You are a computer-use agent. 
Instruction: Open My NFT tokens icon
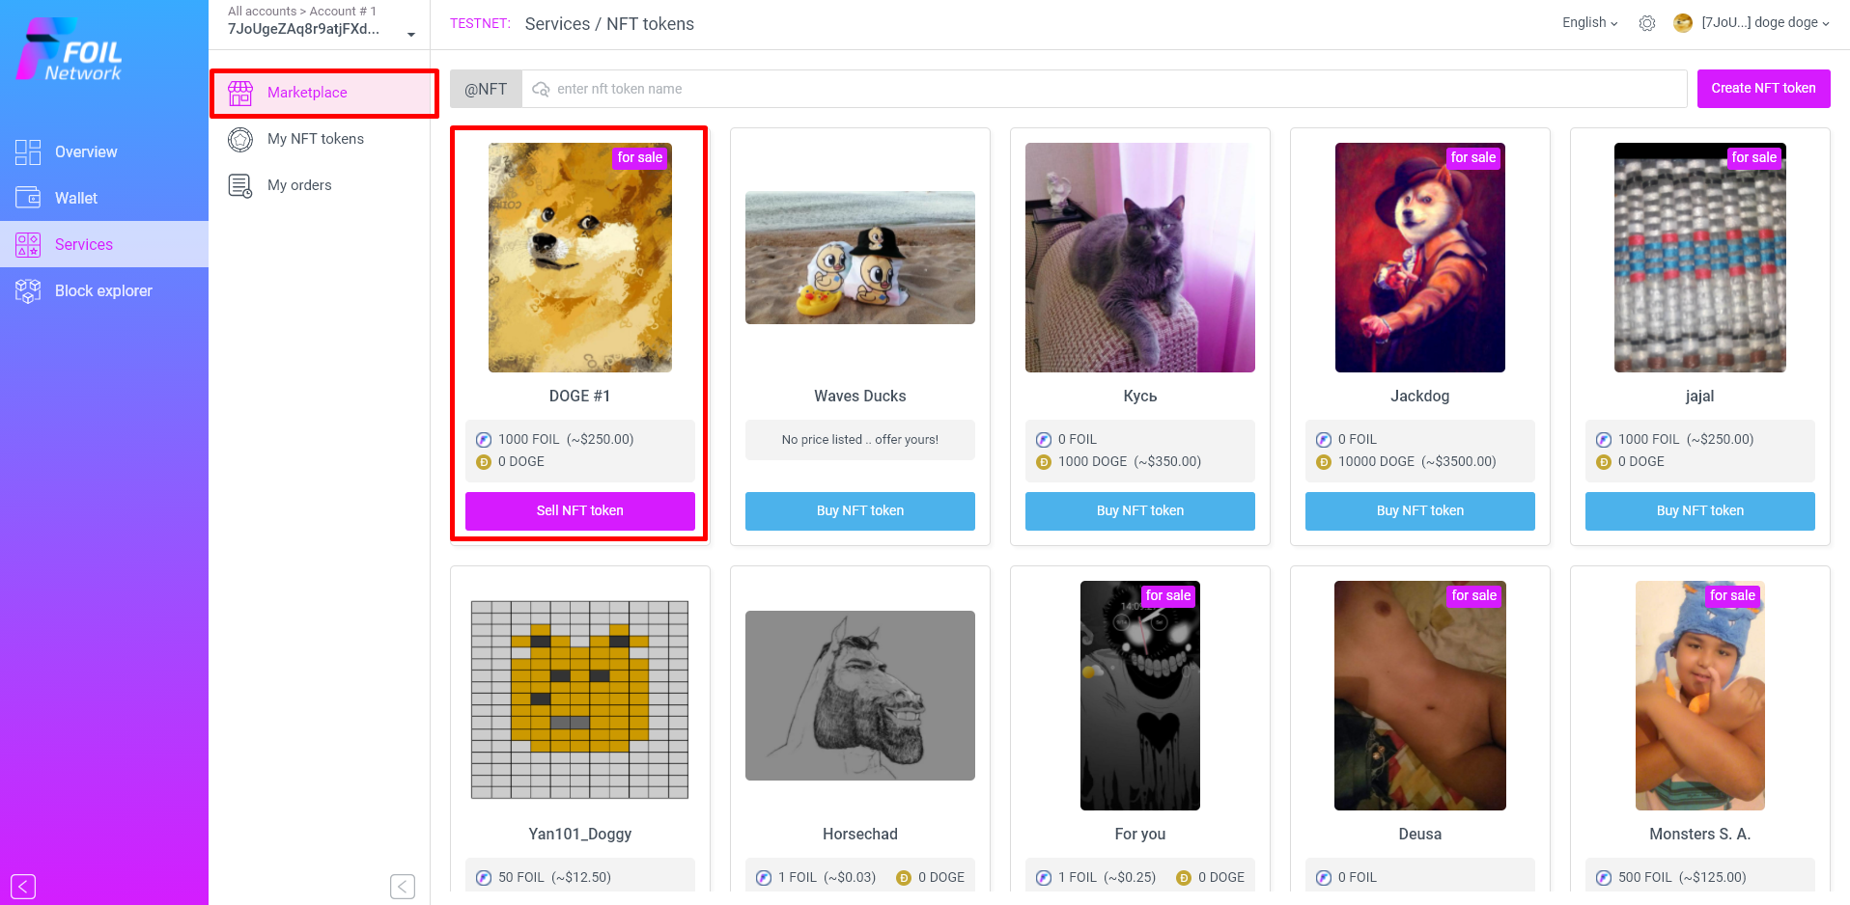[240, 139]
